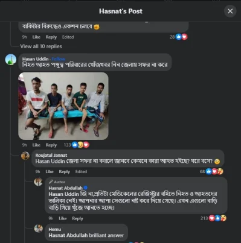Image resolution: width=241 pixels, height=243 pixels.
Task: Open the photo of five men
Action: click(63, 106)
